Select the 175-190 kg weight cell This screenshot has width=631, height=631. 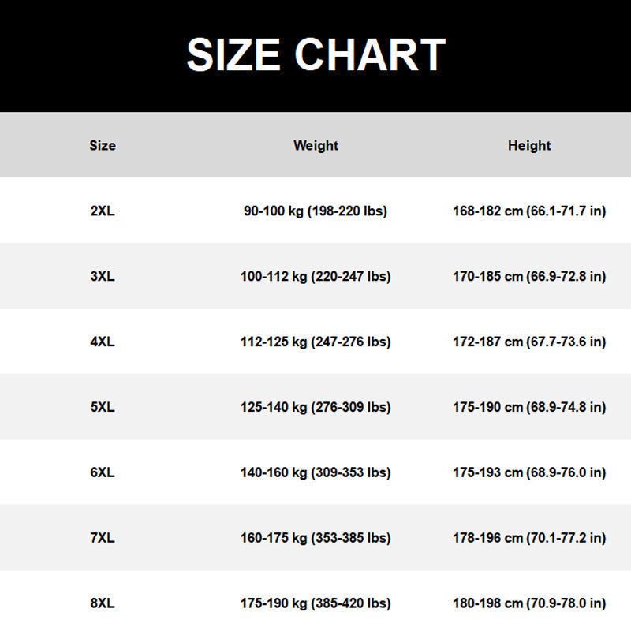point(315,603)
